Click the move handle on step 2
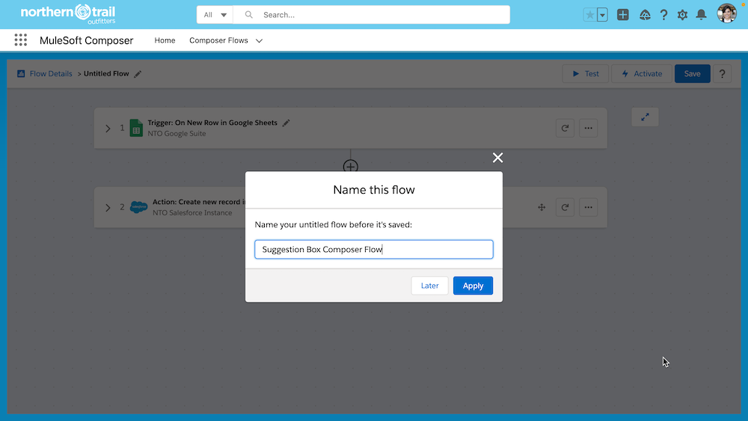The width and height of the screenshot is (748, 421). click(x=542, y=207)
